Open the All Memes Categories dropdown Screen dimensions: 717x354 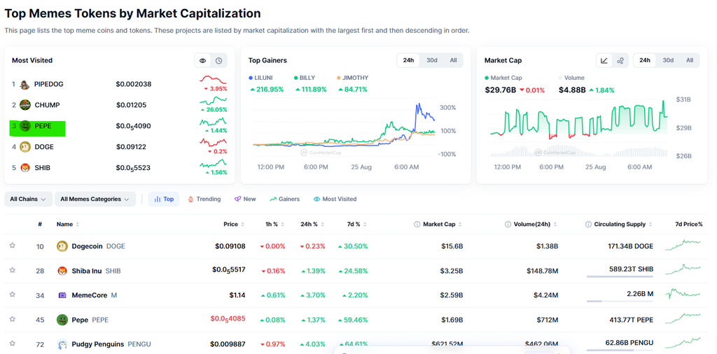point(95,199)
